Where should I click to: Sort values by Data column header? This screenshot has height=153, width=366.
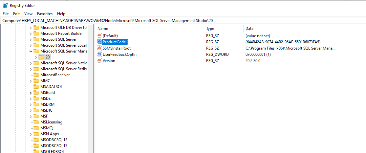[x=291, y=29]
